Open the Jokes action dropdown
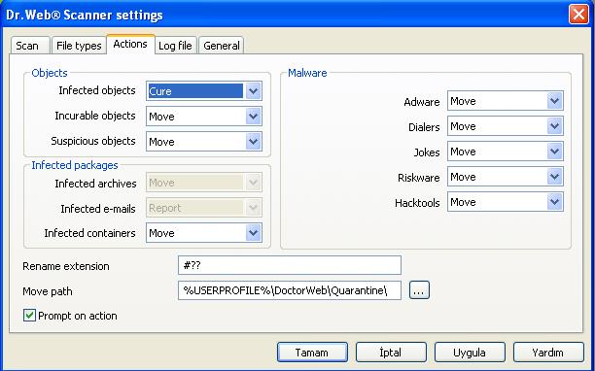The width and height of the screenshot is (595, 371). [x=506, y=152]
